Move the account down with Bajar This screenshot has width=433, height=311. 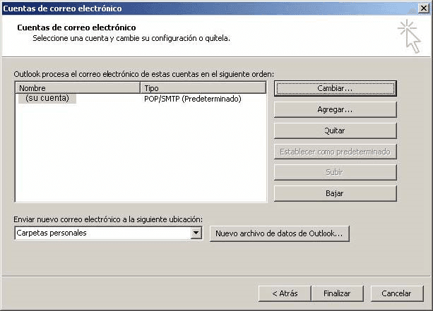coord(336,193)
